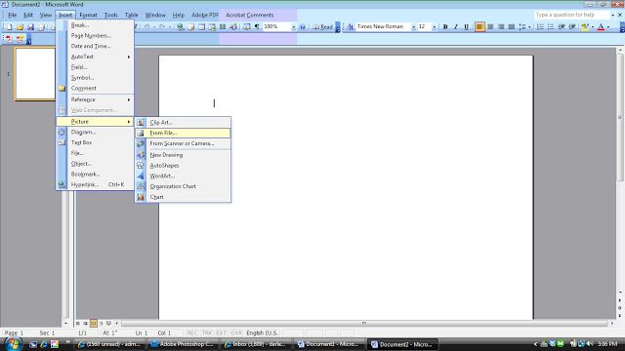Click the Font Color A icon
The height and width of the screenshot is (351, 625).
click(x=601, y=26)
